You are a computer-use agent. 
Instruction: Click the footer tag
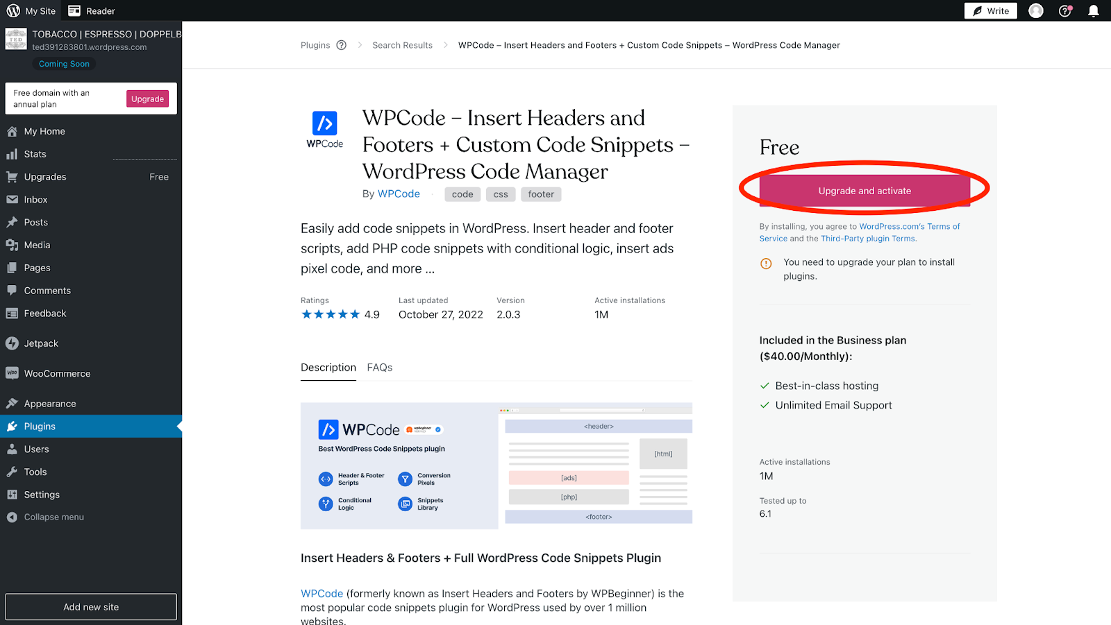tap(541, 194)
